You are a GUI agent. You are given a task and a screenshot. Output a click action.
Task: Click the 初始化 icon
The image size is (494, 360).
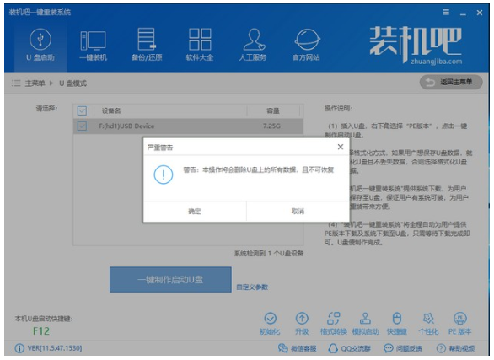(270, 324)
